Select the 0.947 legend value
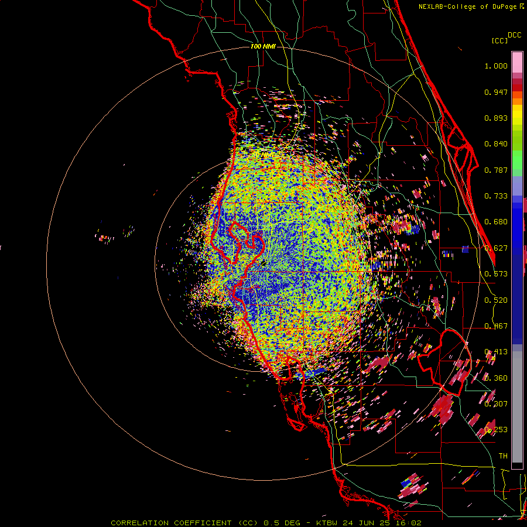The height and width of the screenshot is (527, 527). tap(496, 92)
